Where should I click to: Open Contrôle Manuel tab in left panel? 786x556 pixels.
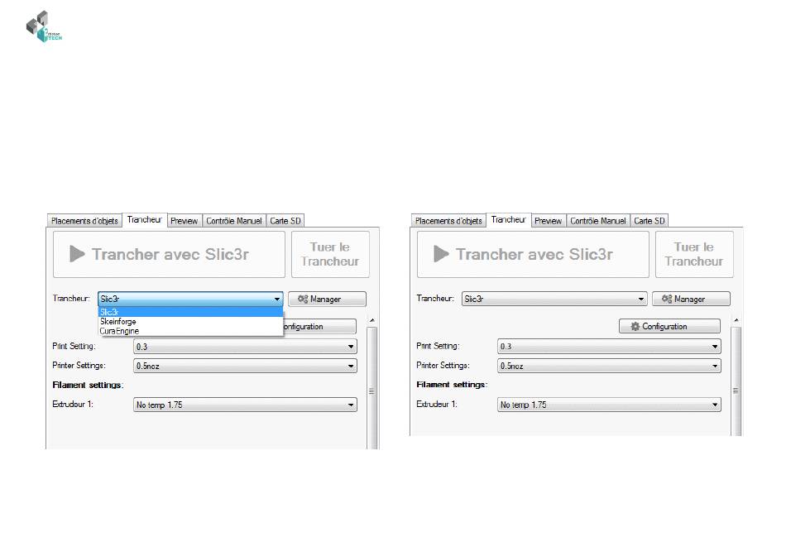(234, 221)
